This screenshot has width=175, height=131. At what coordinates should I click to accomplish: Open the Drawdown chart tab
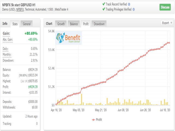pyautogui.click(x=99, y=24)
